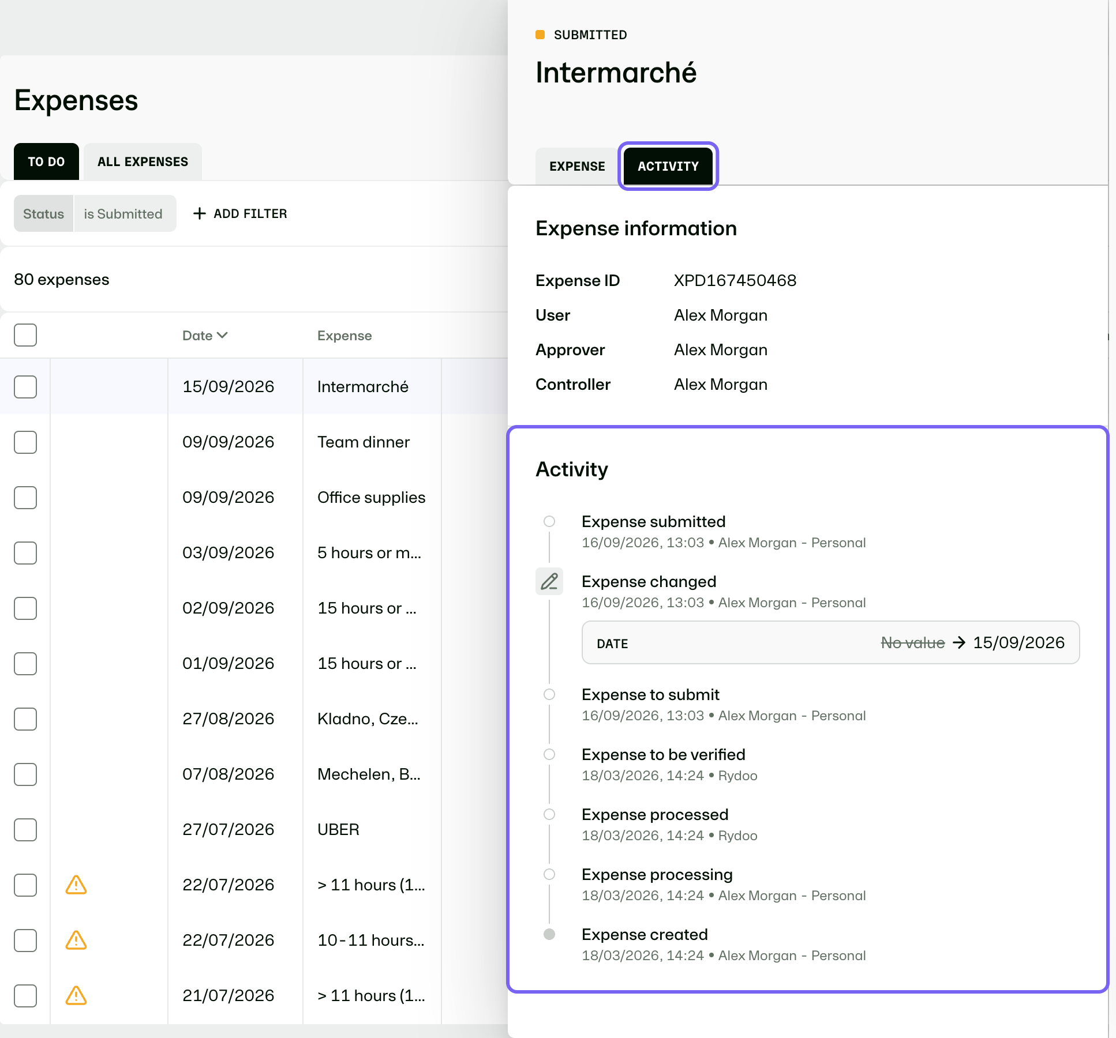This screenshot has width=1116, height=1038.
Task: Click the Expense submitted timeline dot
Action: tap(549, 521)
